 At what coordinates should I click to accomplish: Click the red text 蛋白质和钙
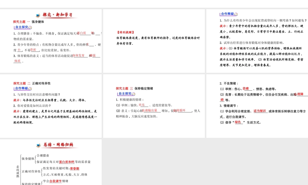67,162
